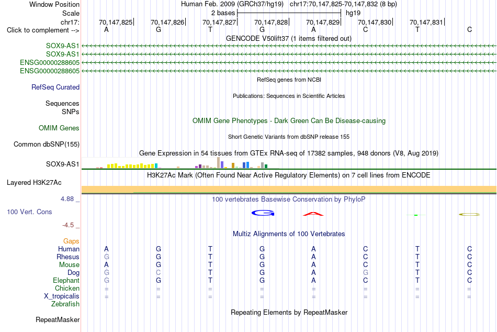Select the Human species label
Image resolution: width=497 pixels, height=332 pixels.
[69, 249]
